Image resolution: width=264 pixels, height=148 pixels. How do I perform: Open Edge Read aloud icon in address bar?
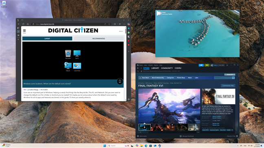click(x=105, y=24)
